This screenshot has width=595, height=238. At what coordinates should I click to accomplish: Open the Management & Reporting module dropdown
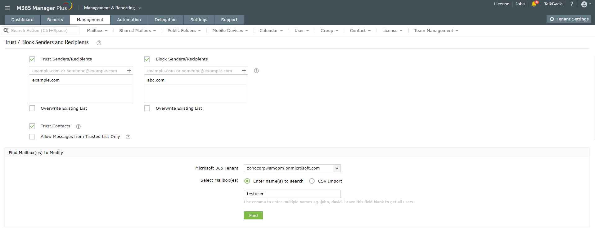tap(112, 8)
